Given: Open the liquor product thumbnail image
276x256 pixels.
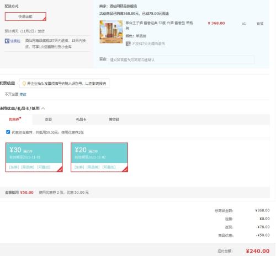Looking at the screenshot, I should [111, 32].
